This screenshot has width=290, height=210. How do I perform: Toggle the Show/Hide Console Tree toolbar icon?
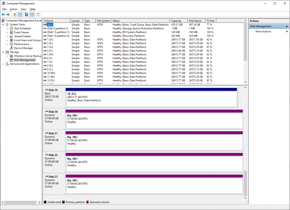point(20,14)
